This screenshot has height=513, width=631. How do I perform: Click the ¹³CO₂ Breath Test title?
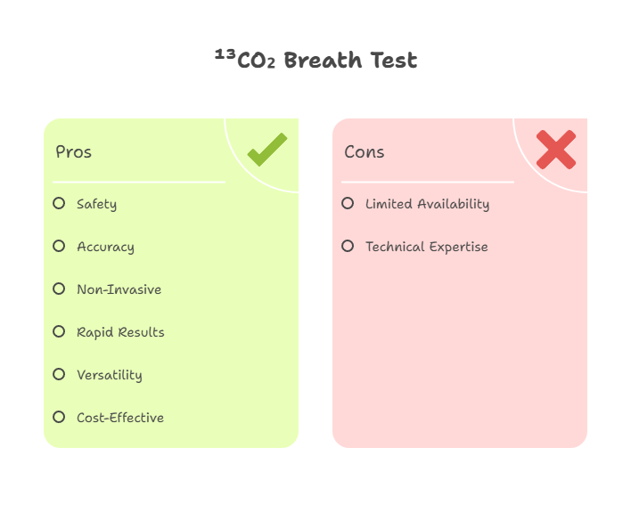315,60
